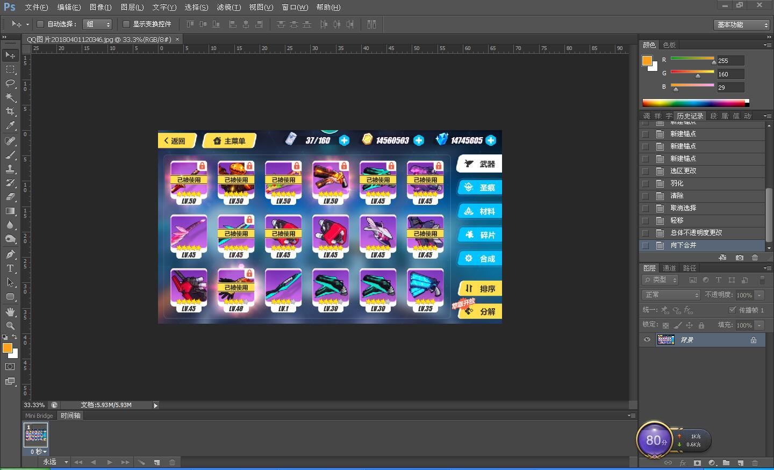Select the Hand tool
This screenshot has height=470, width=774.
point(10,312)
